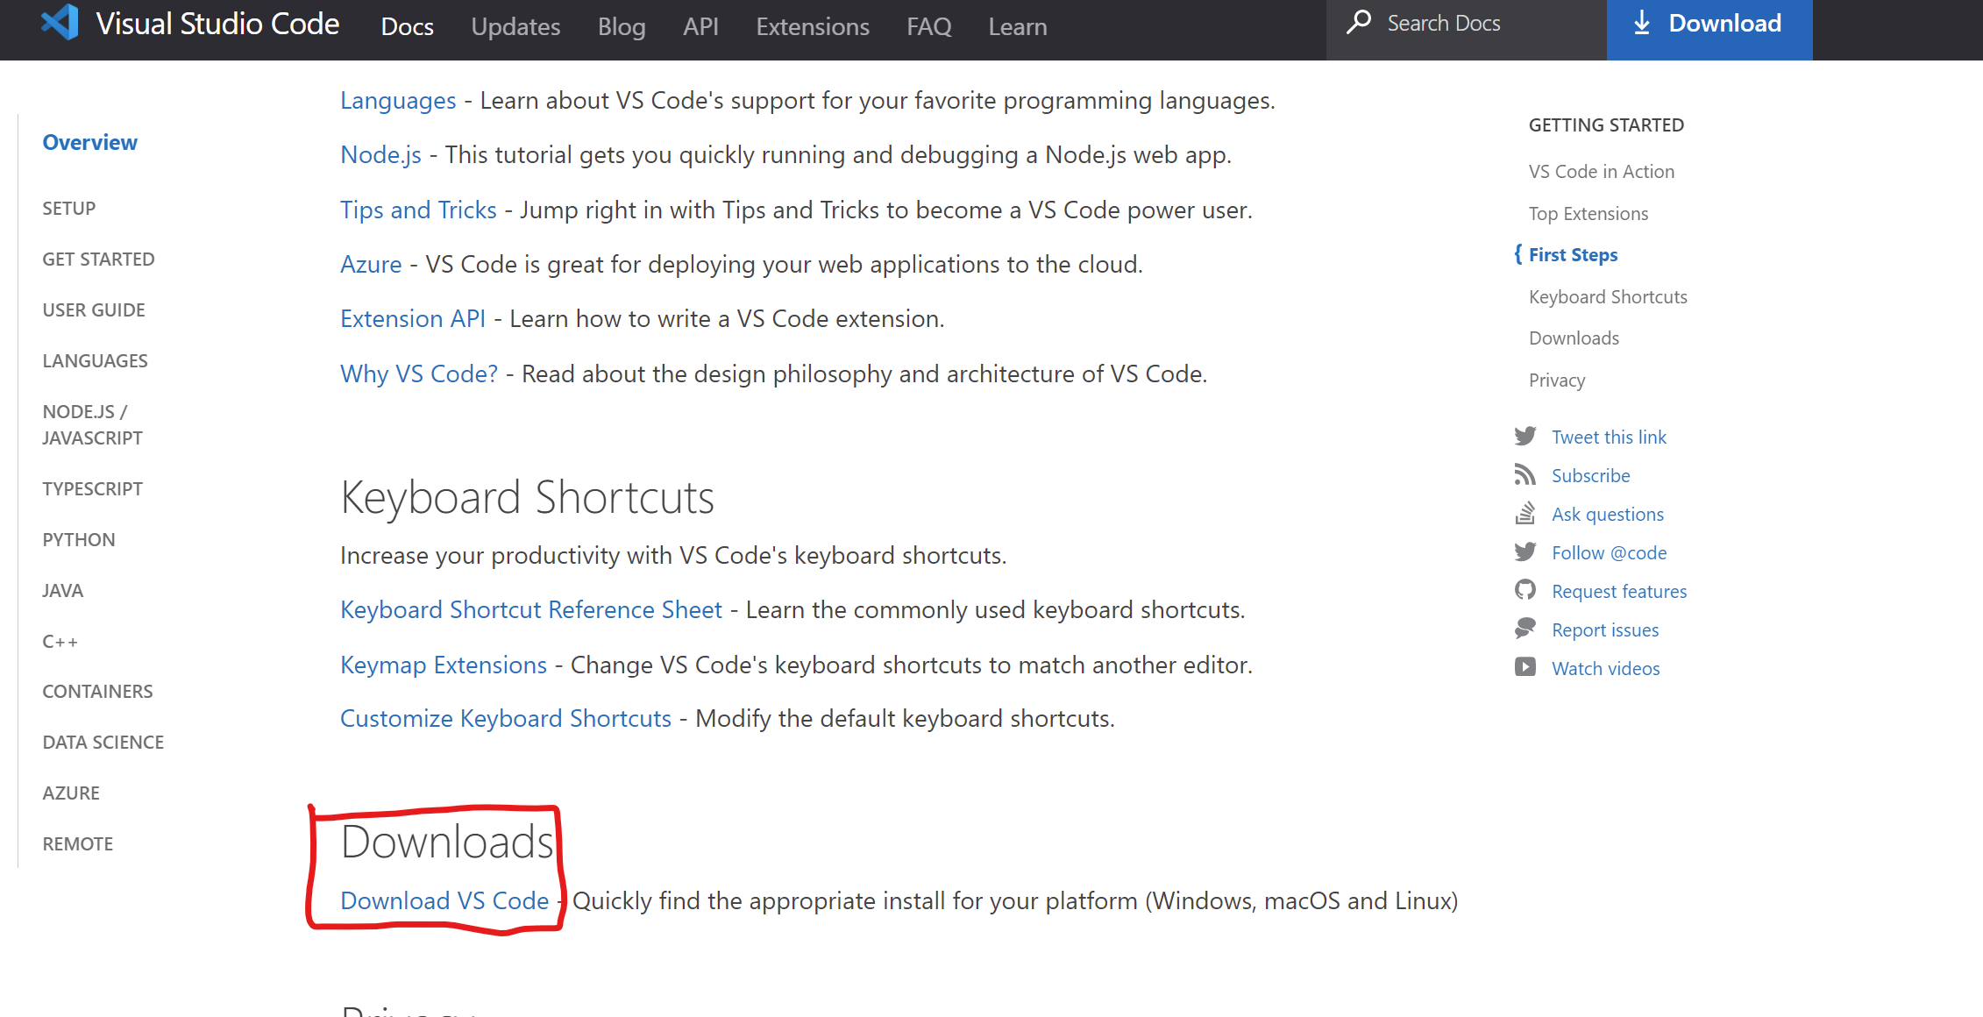Click the Watch videos link text

point(1606,669)
